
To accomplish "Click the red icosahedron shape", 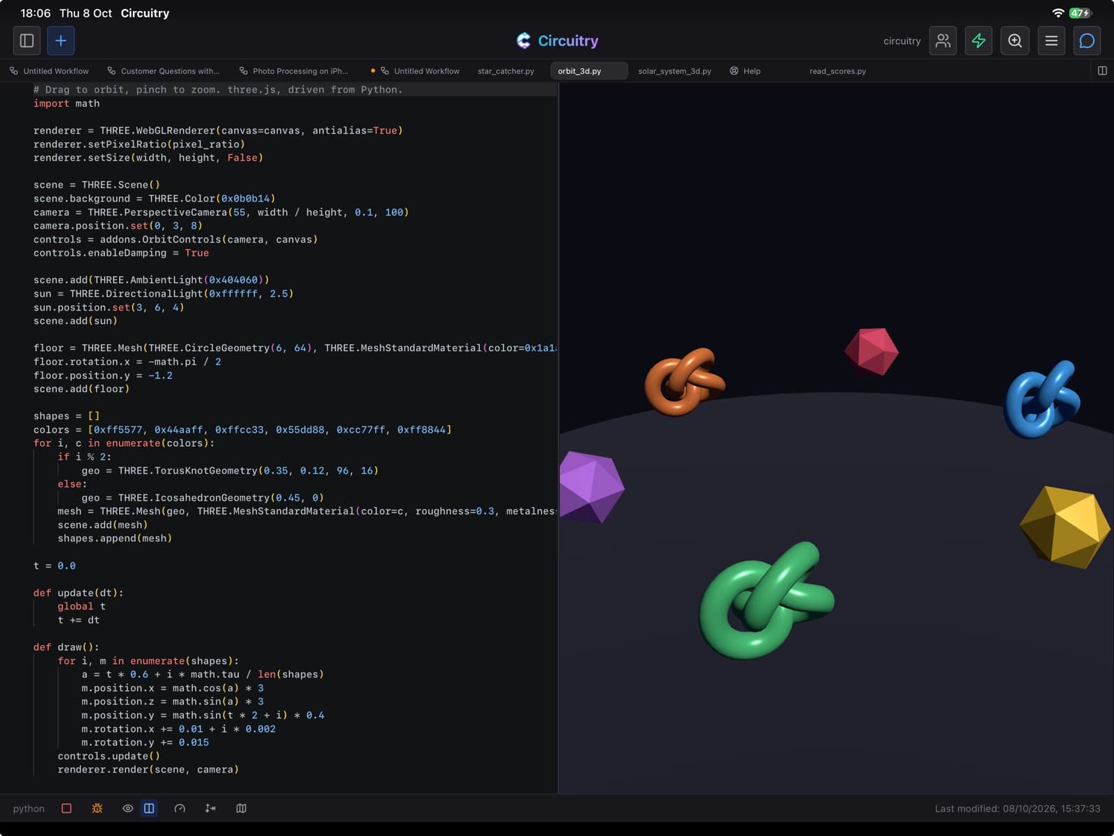I will coord(872,352).
